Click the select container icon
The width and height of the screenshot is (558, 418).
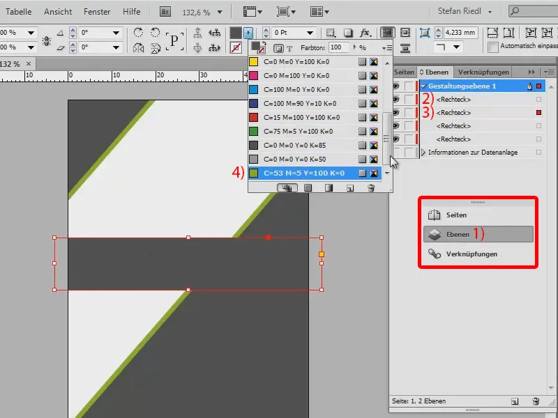pos(197,33)
